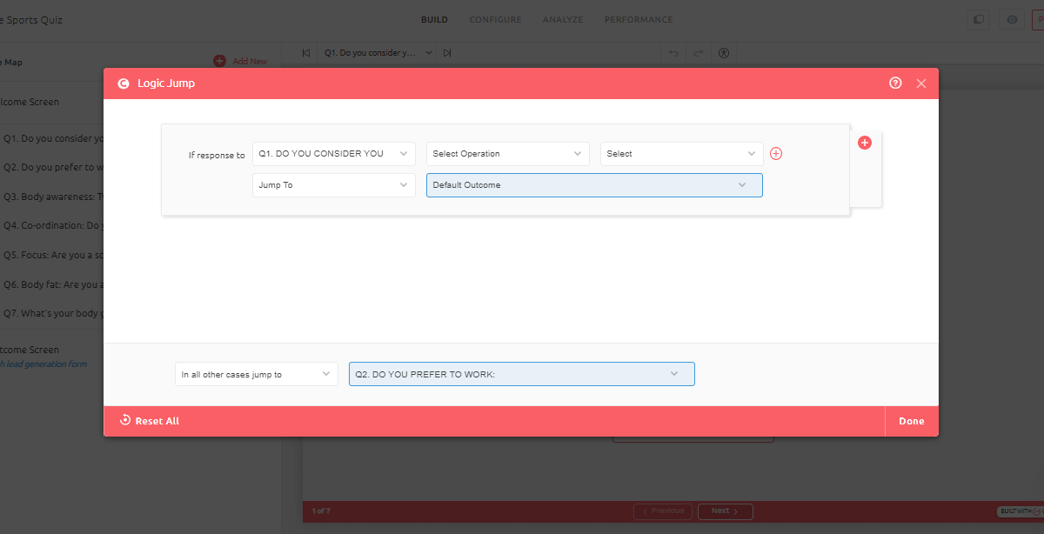Viewport: 1044px width, 534px height.
Task: Open the accessibility icon in toolbar
Action: click(x=724, y=53)
